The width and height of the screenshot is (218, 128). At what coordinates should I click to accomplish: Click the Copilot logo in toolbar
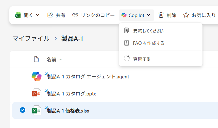(124, 15)
